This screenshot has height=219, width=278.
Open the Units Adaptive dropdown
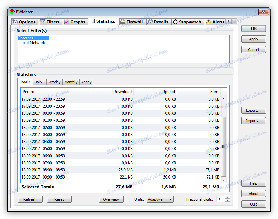(x=160, y=199)
